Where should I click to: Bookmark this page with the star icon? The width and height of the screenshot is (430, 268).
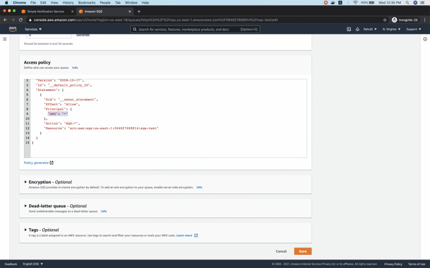pyautogui.click(x=384, y=19)
